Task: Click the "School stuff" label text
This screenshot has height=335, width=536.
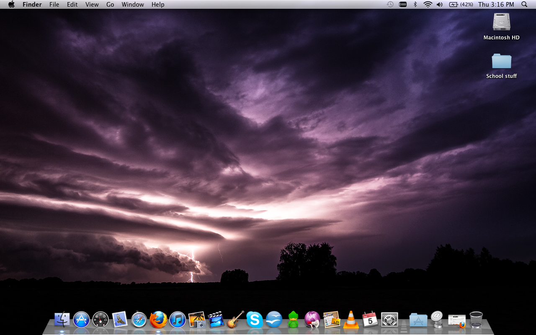Action: click(x=501, y=76)
